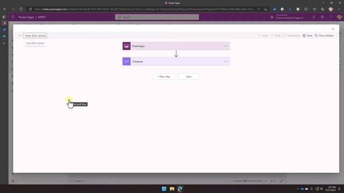Open the PowerApps step ellipsis menu

click(226, 46)
